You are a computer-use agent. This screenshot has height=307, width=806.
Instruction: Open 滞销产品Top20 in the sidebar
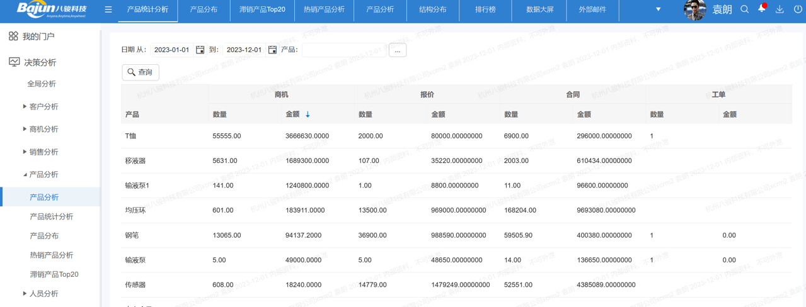point(54,274)
